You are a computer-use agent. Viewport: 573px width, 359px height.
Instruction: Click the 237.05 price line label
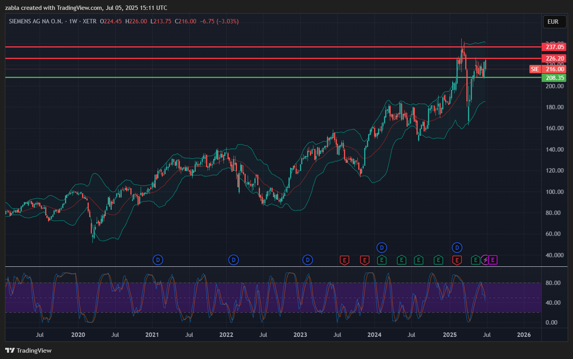pos(554,47)
